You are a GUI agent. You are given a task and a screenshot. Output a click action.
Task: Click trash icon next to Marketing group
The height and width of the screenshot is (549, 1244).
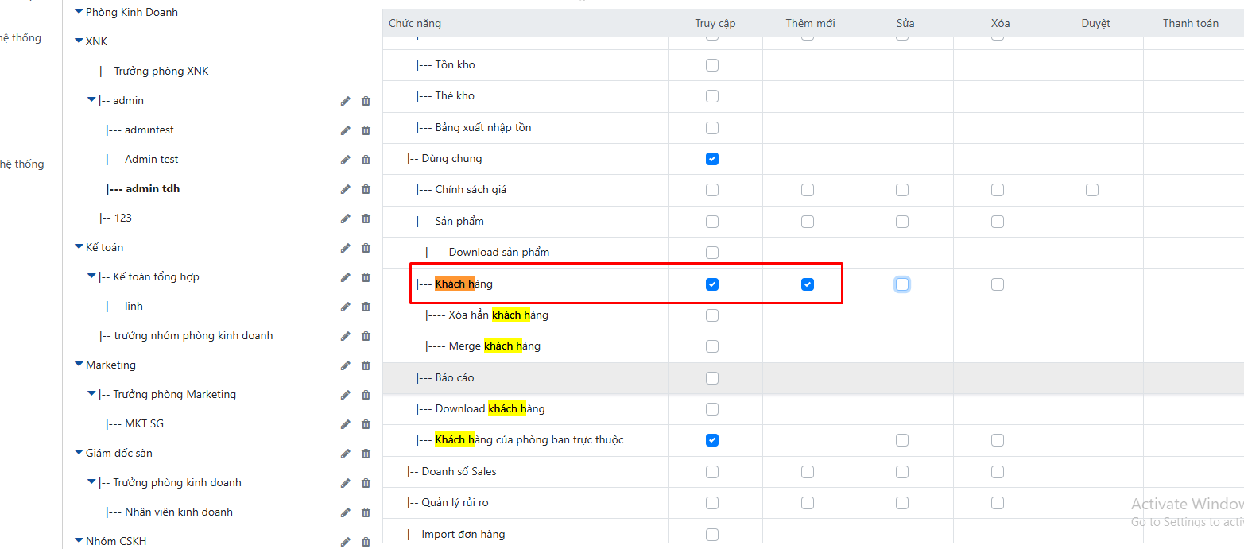pos(366,365)
